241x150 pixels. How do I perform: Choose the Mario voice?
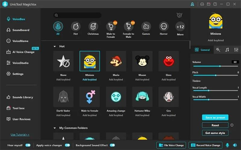pos(116,61)
